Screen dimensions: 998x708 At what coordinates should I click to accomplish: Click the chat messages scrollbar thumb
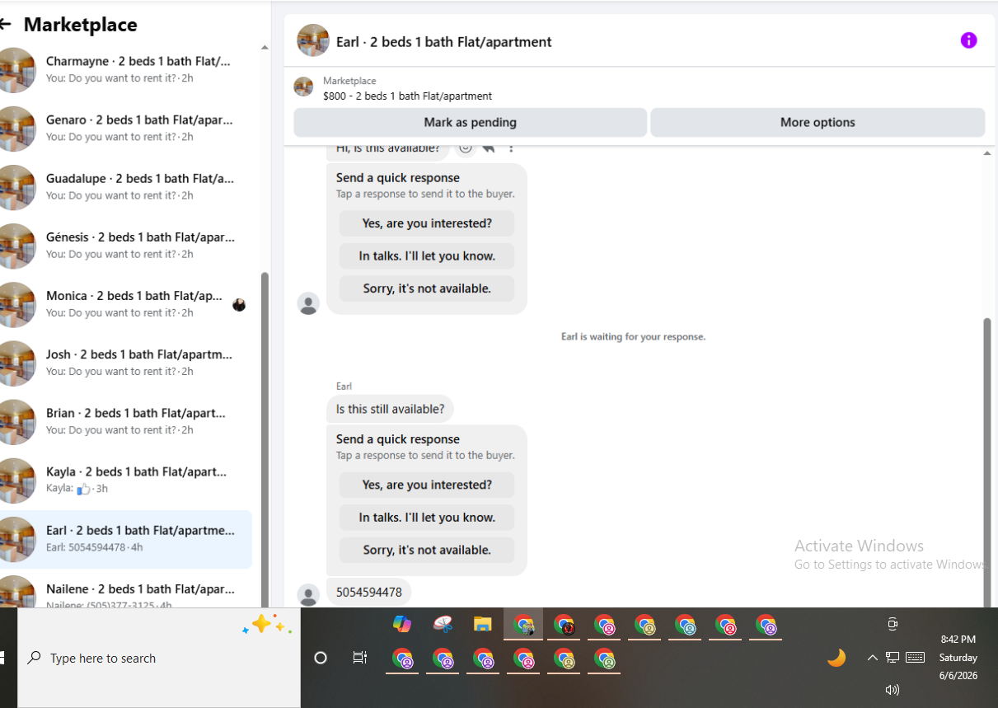click(987, 462)
